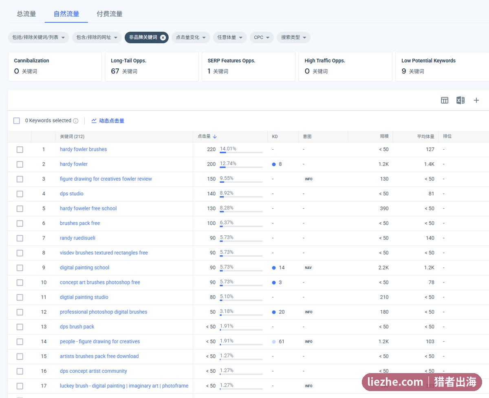This screenshot has height=398, width=489.
Task: Click KD dot 3 in concept art brushes row
Action: click(x=274, y=283)
